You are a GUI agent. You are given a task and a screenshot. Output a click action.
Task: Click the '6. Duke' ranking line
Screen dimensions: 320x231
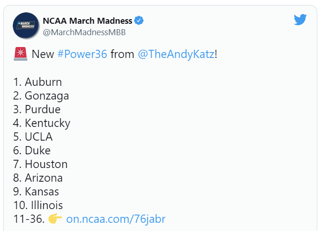32,151
